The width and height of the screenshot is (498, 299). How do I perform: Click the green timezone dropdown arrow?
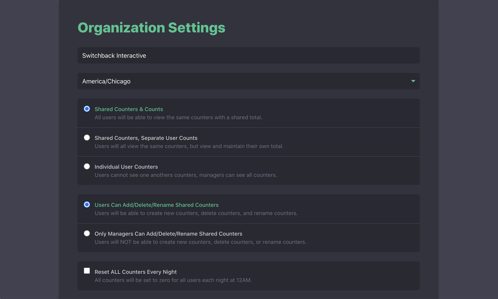tap(413, 81)
